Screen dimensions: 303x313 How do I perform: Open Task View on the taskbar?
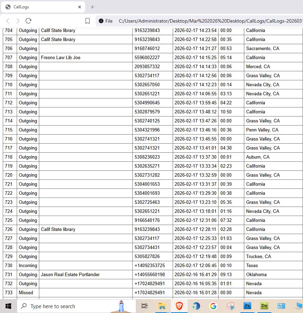coord(145,306)
